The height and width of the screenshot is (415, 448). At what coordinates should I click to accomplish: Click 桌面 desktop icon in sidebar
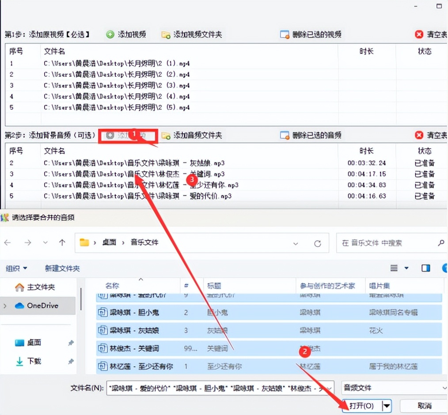click(x=19, y=343)
